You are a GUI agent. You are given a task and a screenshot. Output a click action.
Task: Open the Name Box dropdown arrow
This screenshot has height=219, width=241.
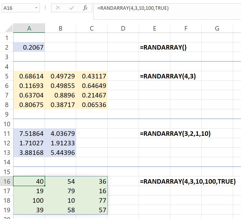pyautogui.click(x=36, y=8)
